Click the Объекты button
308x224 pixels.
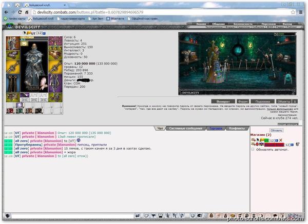[x=284, y=101]
